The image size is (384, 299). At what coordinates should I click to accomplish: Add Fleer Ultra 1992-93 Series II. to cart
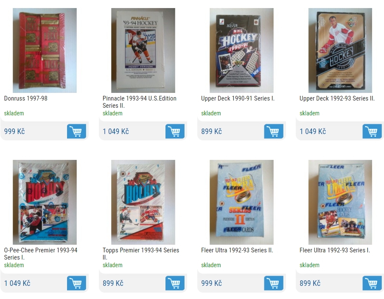tap(274, 283)
